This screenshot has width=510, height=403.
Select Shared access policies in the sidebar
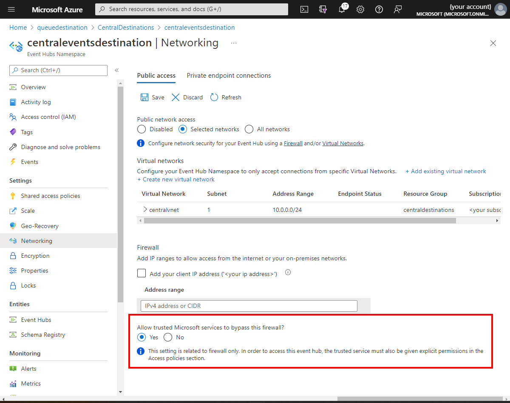click(50, 196)
